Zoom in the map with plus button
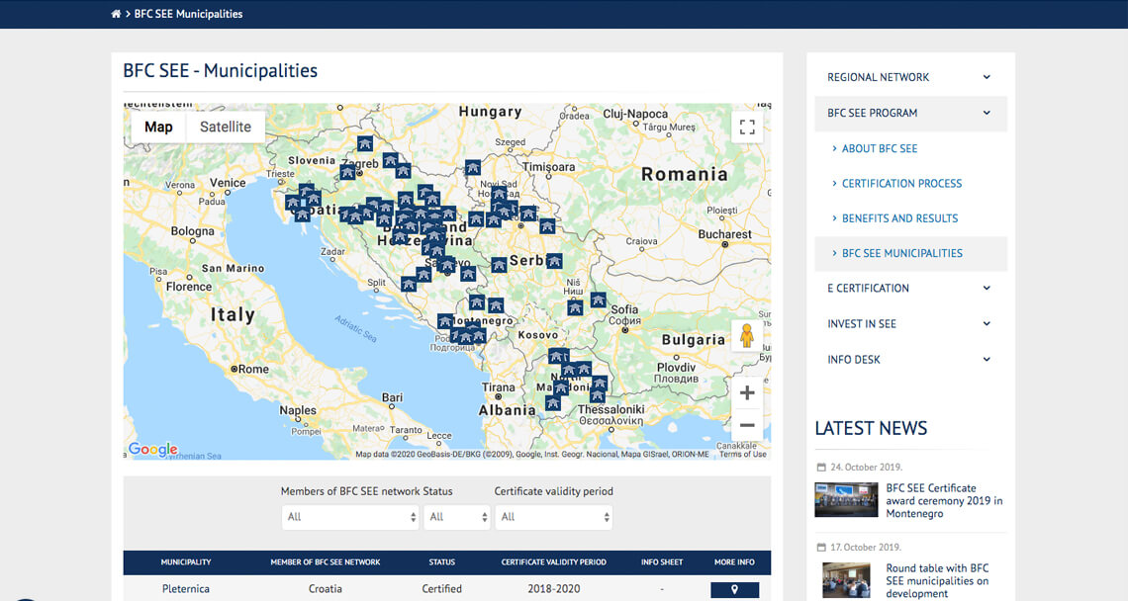Image resolution: width=1128 pixels, height=601 pixels. pyautogui.click(x=747, y=393)
